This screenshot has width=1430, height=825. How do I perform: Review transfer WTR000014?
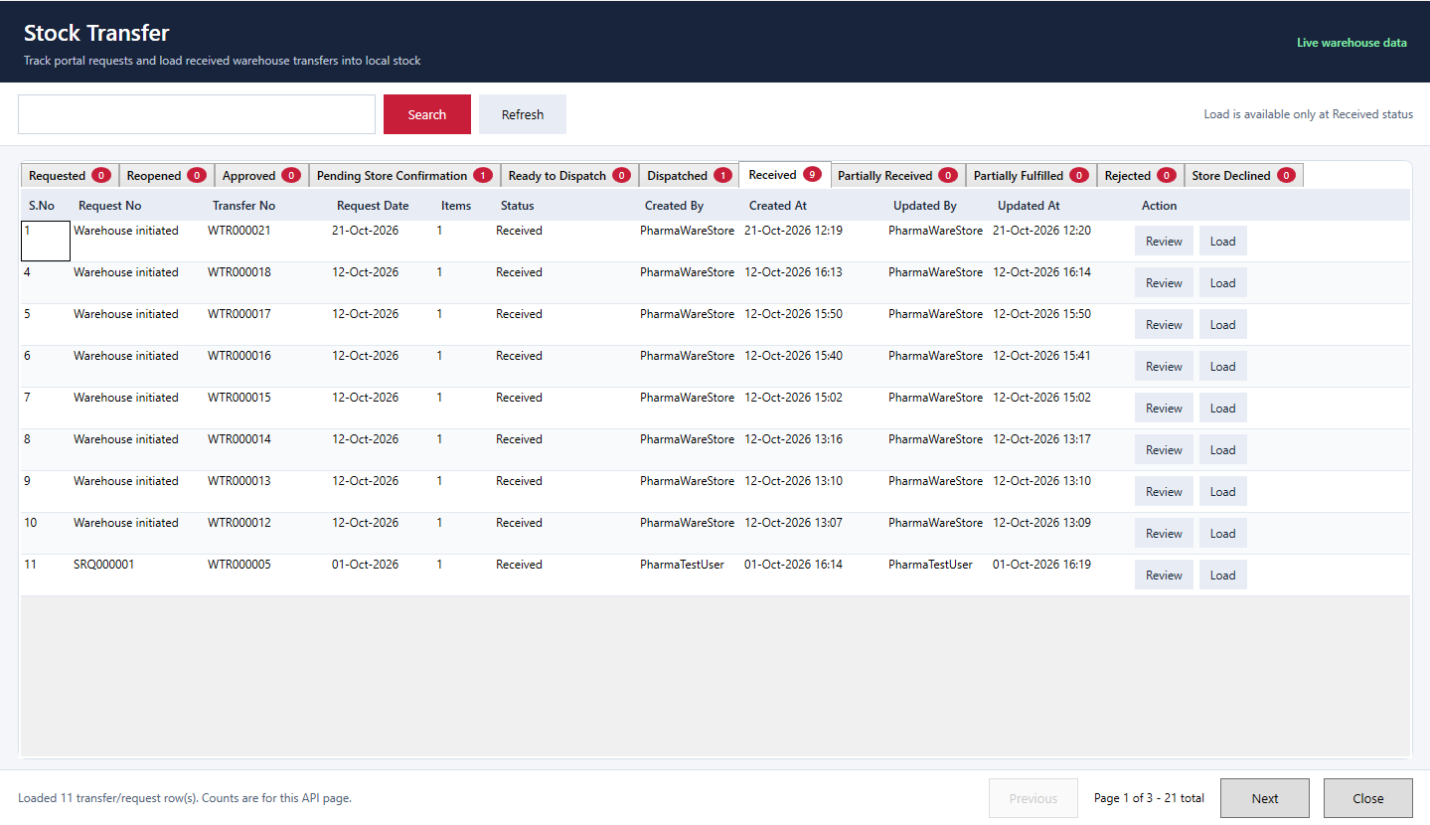[x=1164, y=450]
